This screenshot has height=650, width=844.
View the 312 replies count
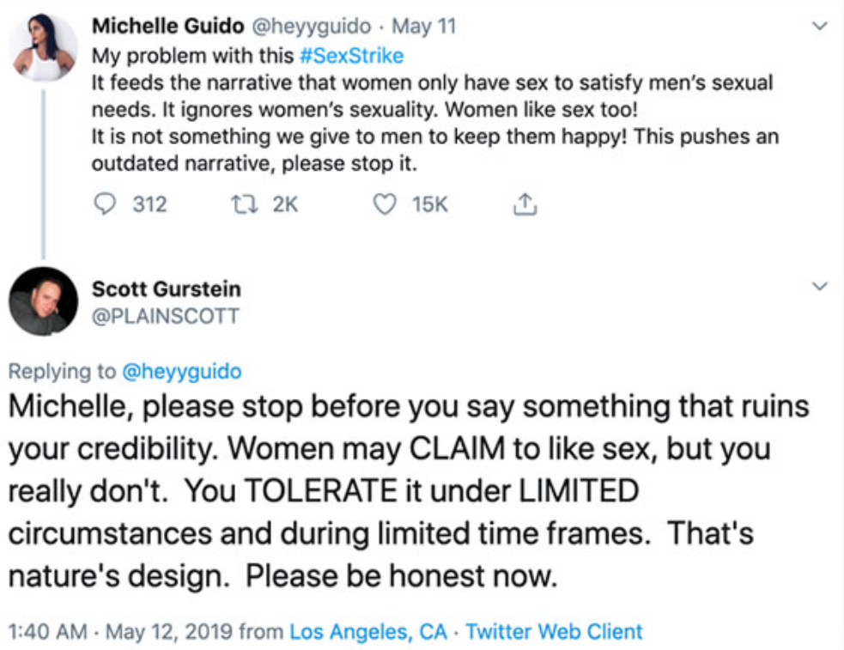pyautogui.click(x=149, y=204)
